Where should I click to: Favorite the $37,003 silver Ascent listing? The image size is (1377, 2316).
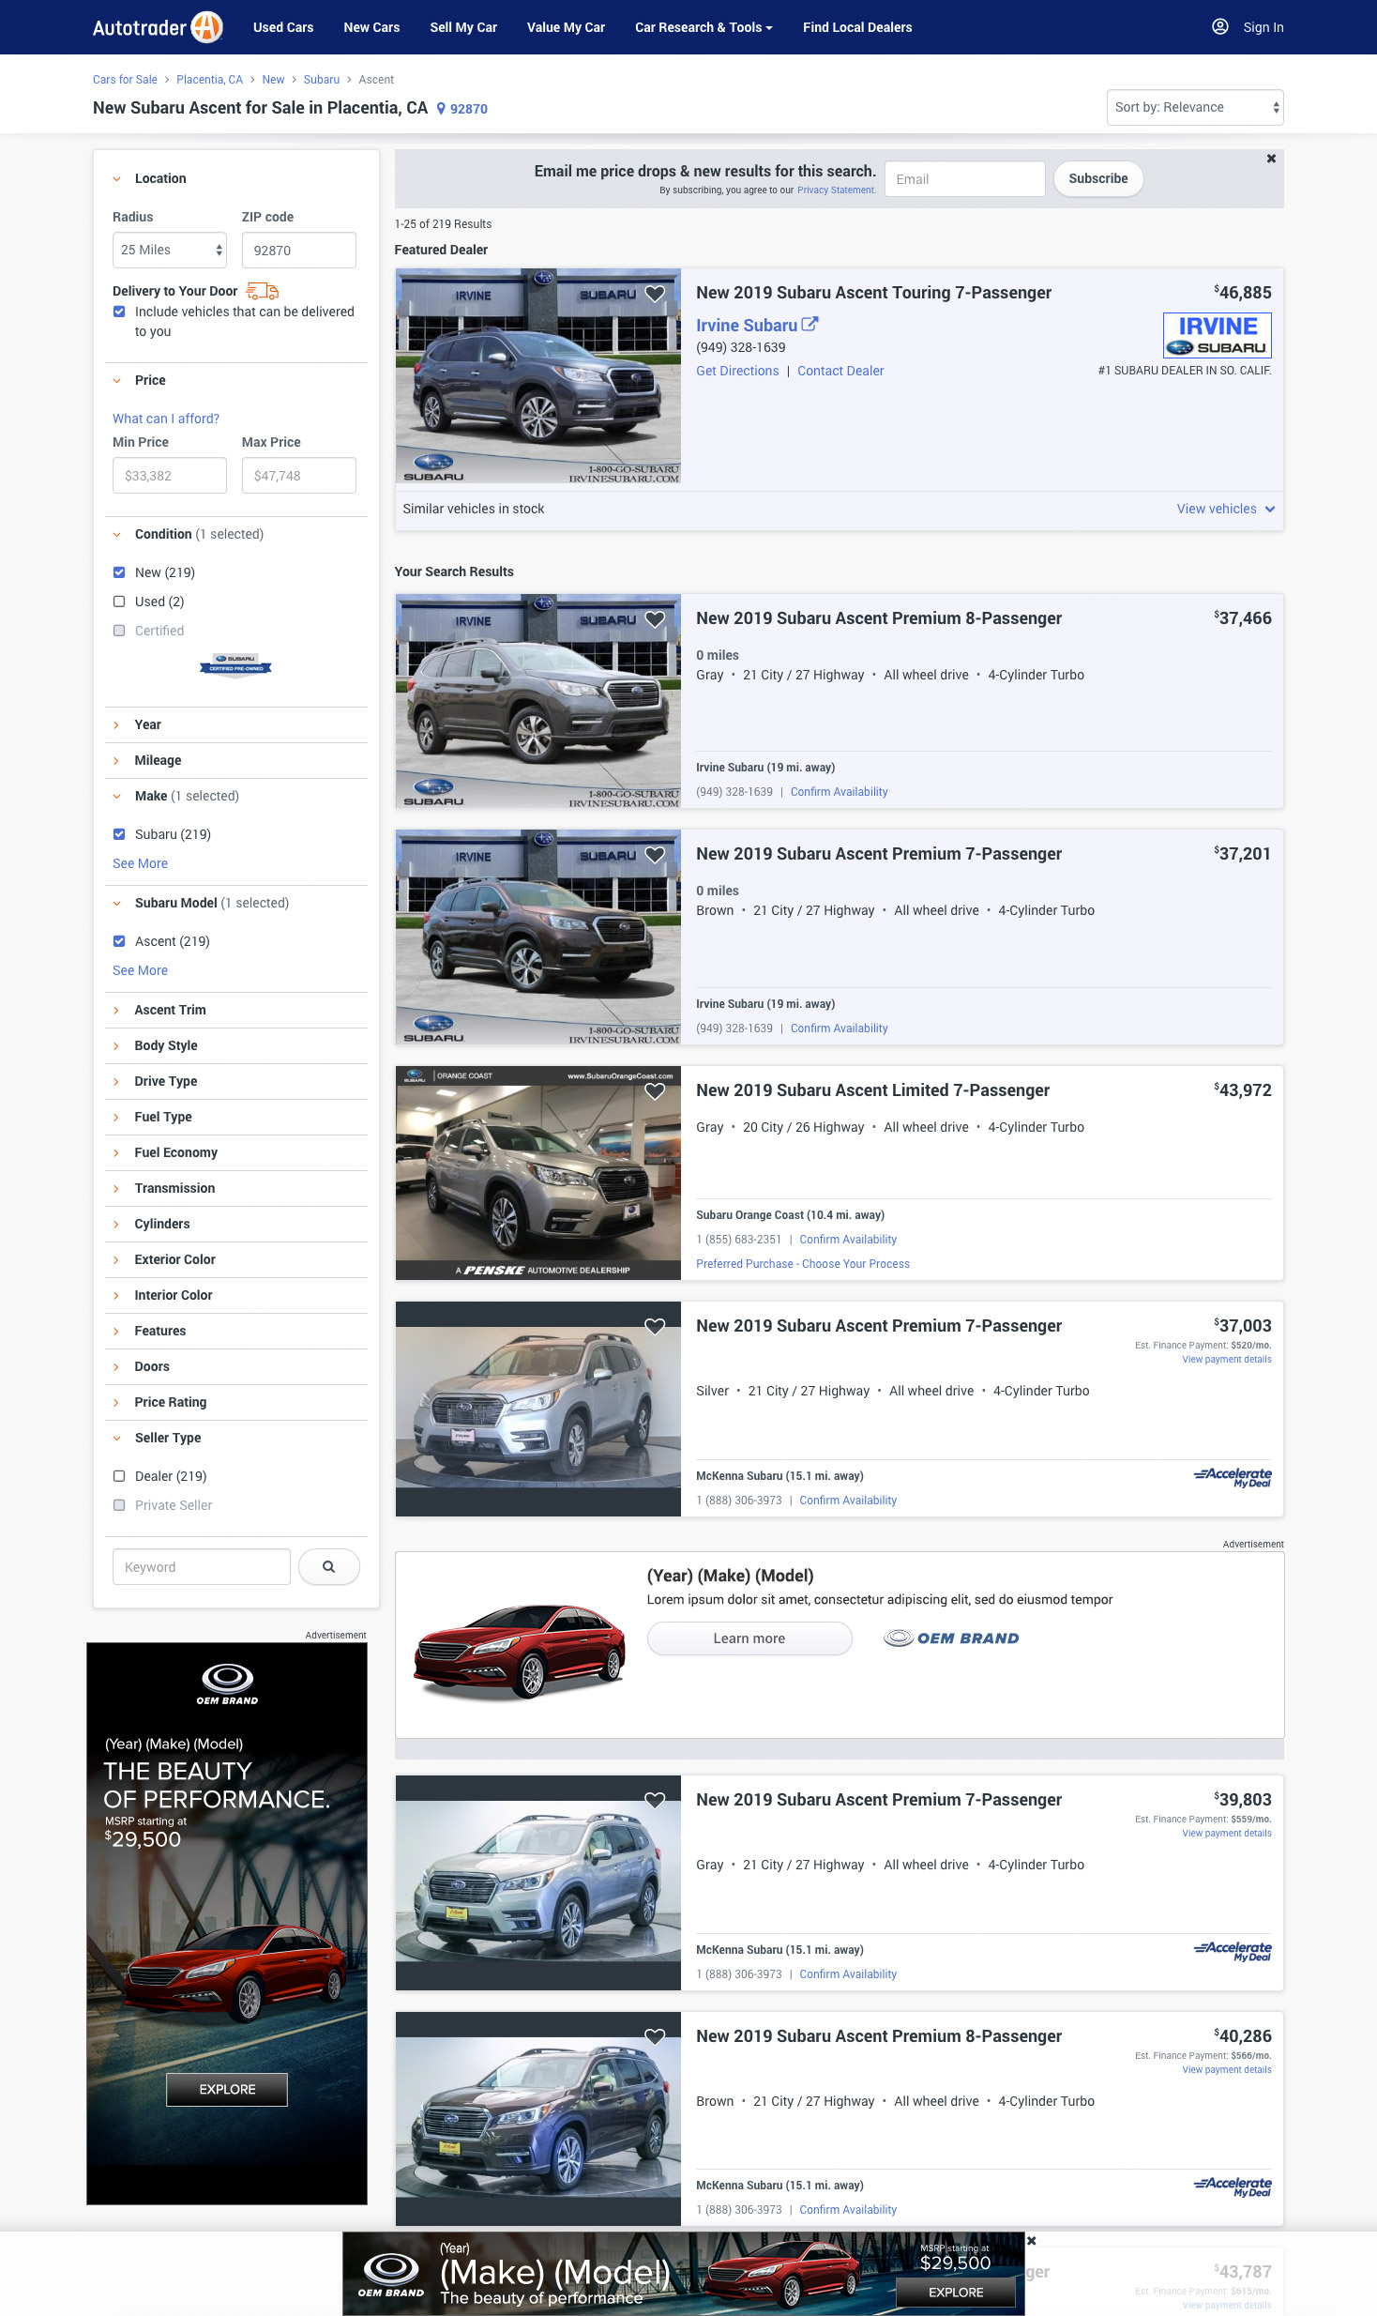[x=655, y=1327]
